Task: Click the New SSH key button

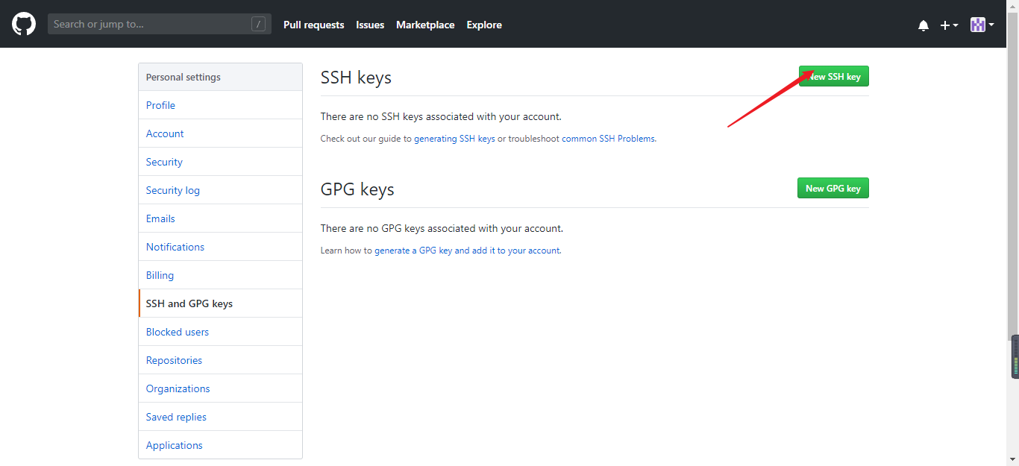Action: [834, 76]
